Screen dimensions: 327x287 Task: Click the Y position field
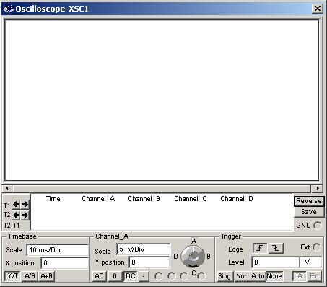pos(149,262)
